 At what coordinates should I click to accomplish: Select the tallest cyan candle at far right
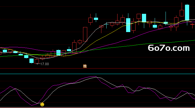pos(187,12)
